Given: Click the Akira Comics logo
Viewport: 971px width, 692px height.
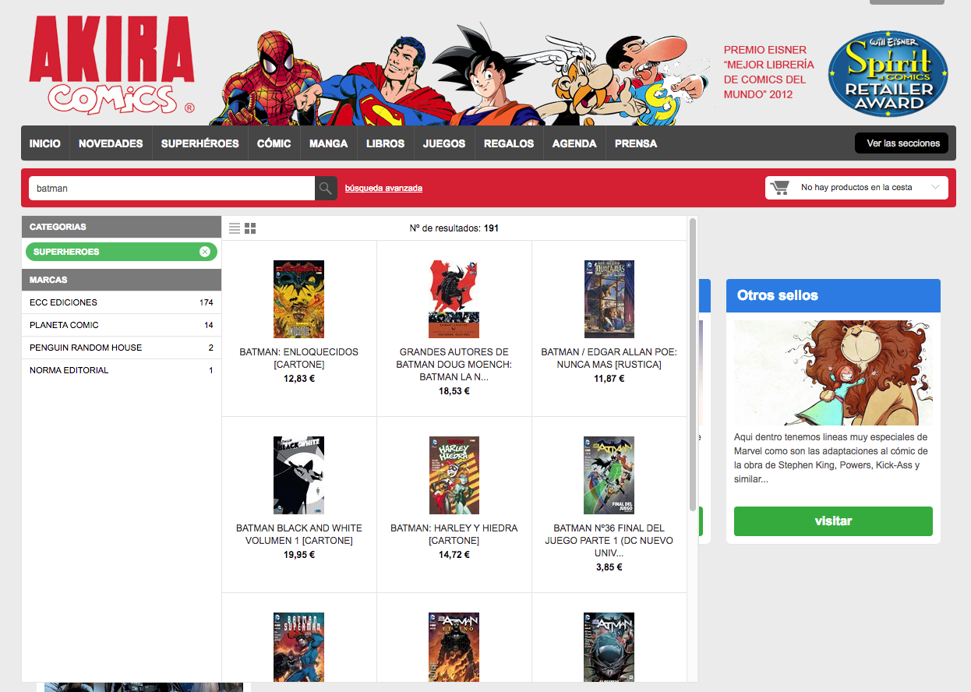Looking at the screenshot, I should click(x=111, y=65).
